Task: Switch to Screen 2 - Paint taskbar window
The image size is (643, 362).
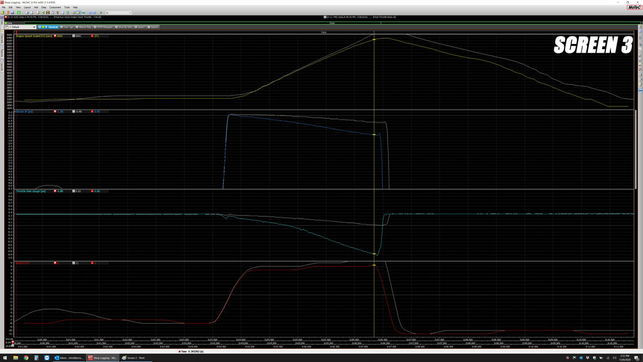Action: pyautogui.click(x=136, y=358)
